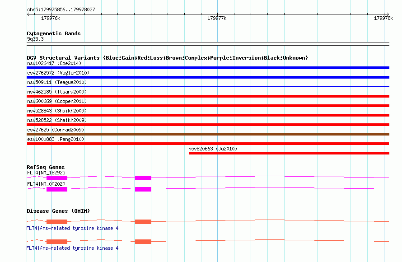Select second exon of FLT4 NM_182925

[x=143, y=178]
